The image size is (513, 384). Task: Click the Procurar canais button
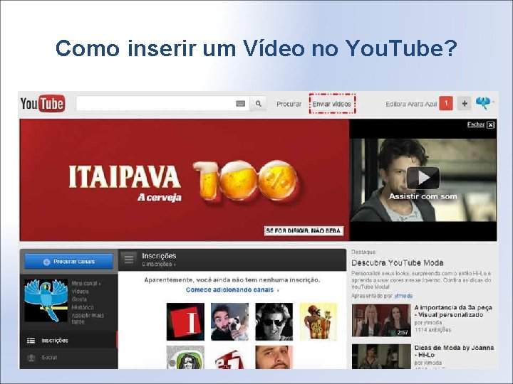68,262
